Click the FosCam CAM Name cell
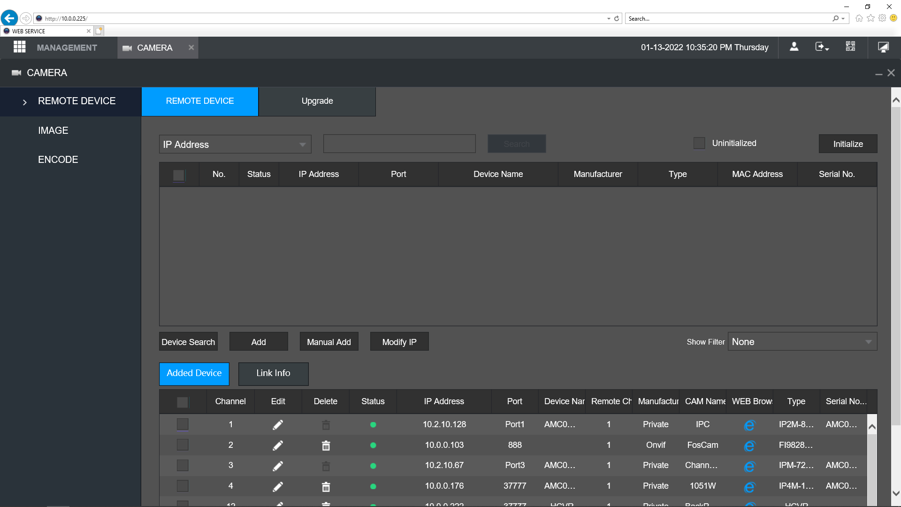The image size is (901, 507). (x=702, y=445)
